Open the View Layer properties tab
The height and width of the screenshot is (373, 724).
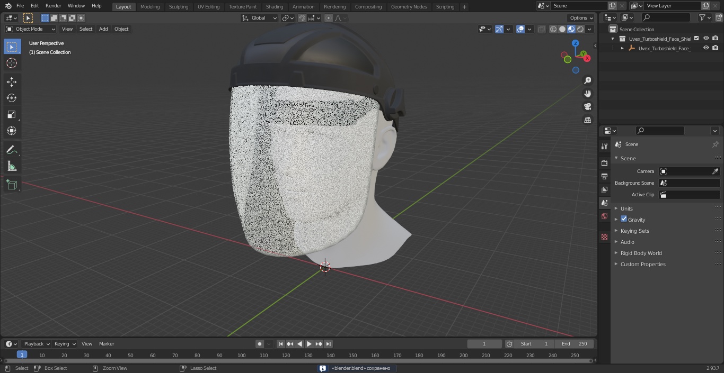(x=604, y=189)
